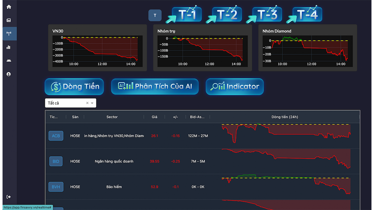This screenshot has height=210, width=374.
Task: Click ACB change value -0.15
Action: tap(175, 136)
